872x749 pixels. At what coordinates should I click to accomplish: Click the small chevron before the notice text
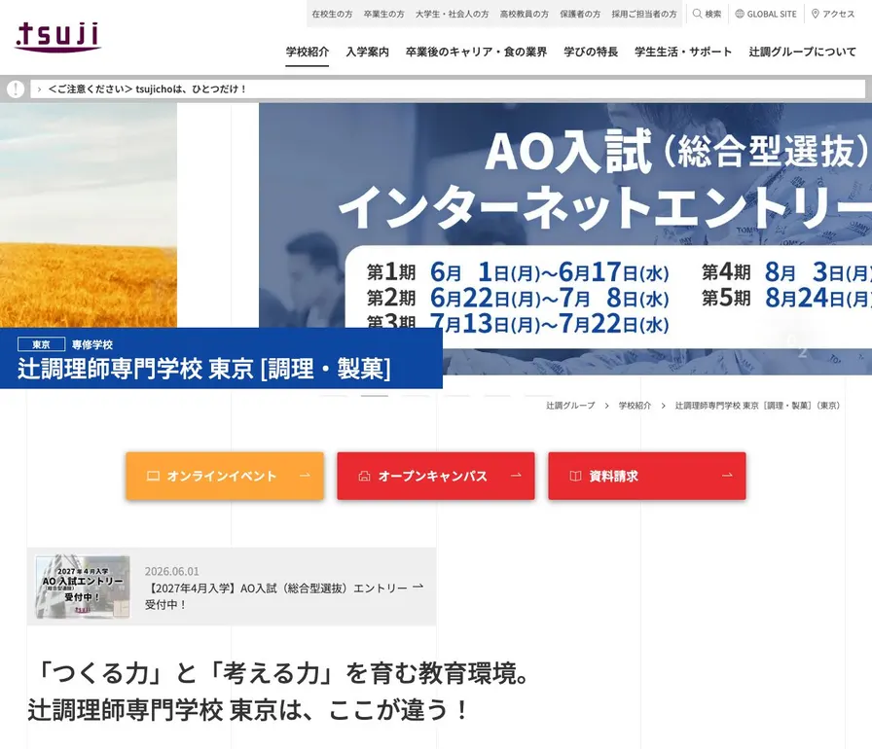40,89
